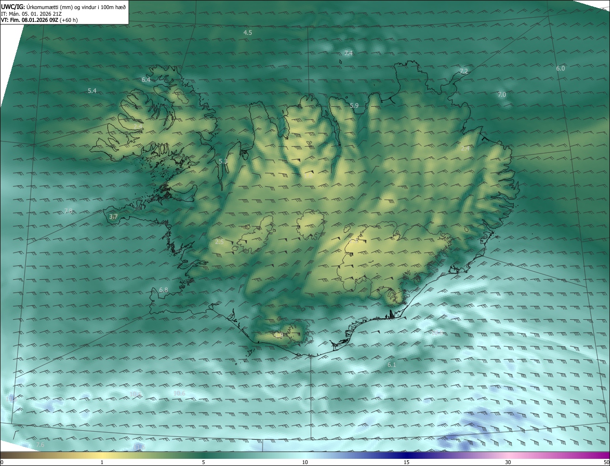Pick the dark navy color on the legend bar
Viewport: 610px width, 466px height.
pyautogui.click(x=407, y=455)
